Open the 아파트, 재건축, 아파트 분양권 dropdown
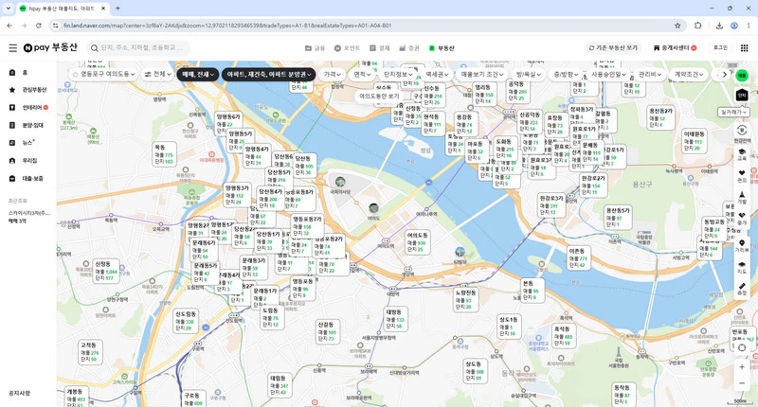The height and width of the screenshot is (407, 758). (269, 75)
